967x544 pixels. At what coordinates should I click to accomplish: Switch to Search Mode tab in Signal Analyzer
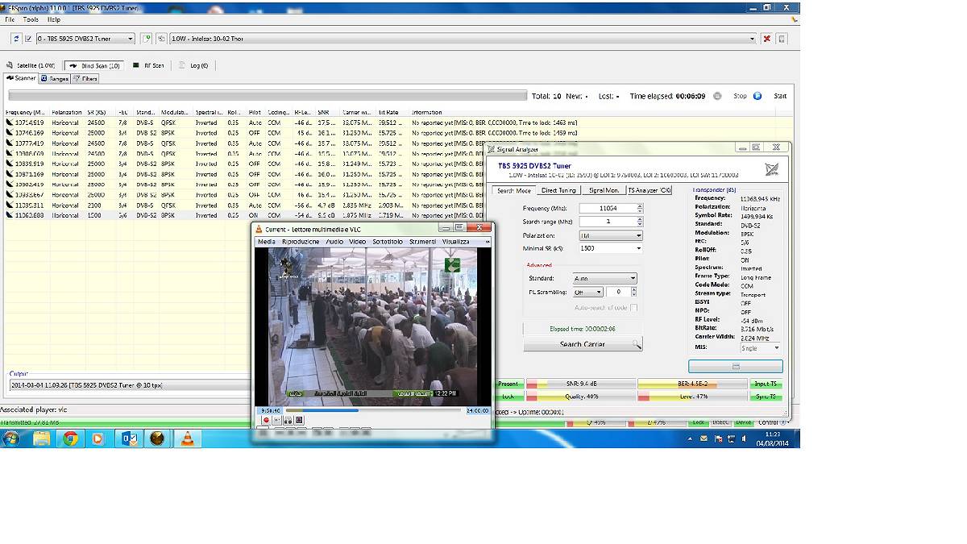[513, 191]
